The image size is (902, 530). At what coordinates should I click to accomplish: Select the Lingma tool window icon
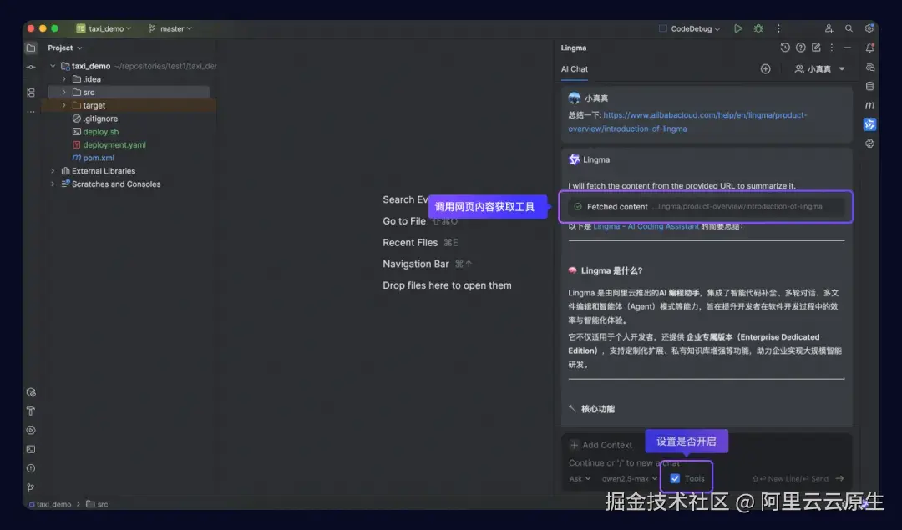point(869,124)
